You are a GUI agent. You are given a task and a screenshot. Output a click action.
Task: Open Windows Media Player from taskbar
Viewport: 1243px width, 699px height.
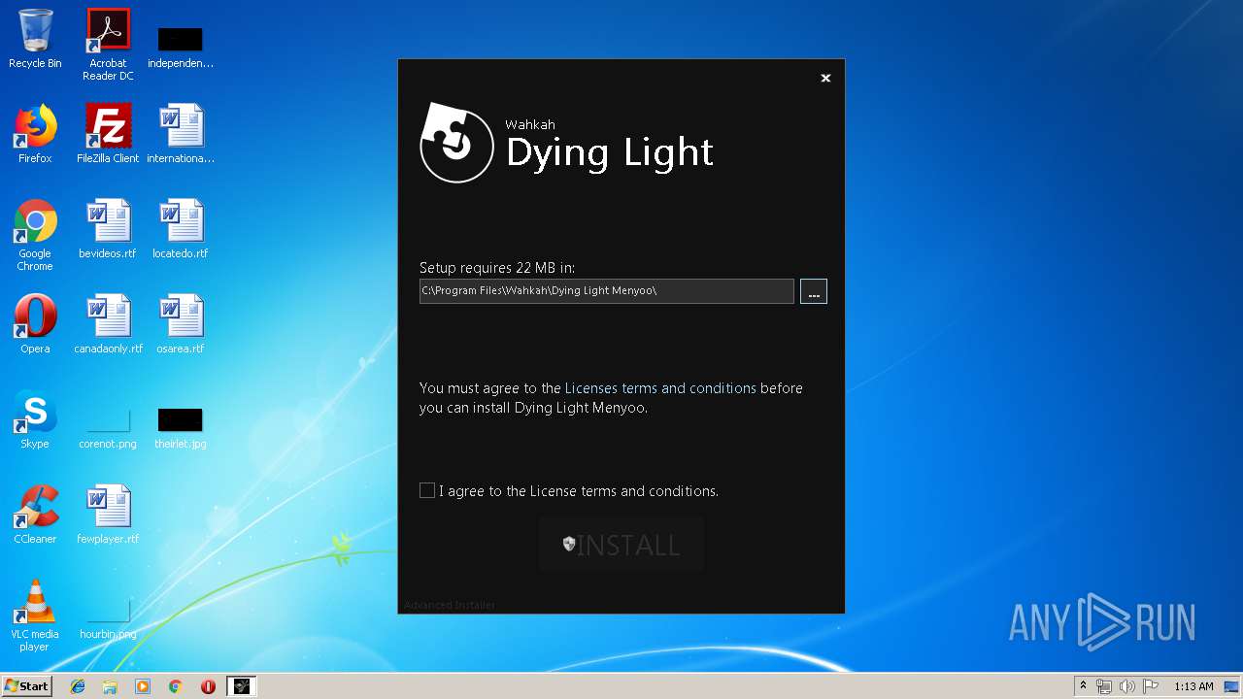143,686
